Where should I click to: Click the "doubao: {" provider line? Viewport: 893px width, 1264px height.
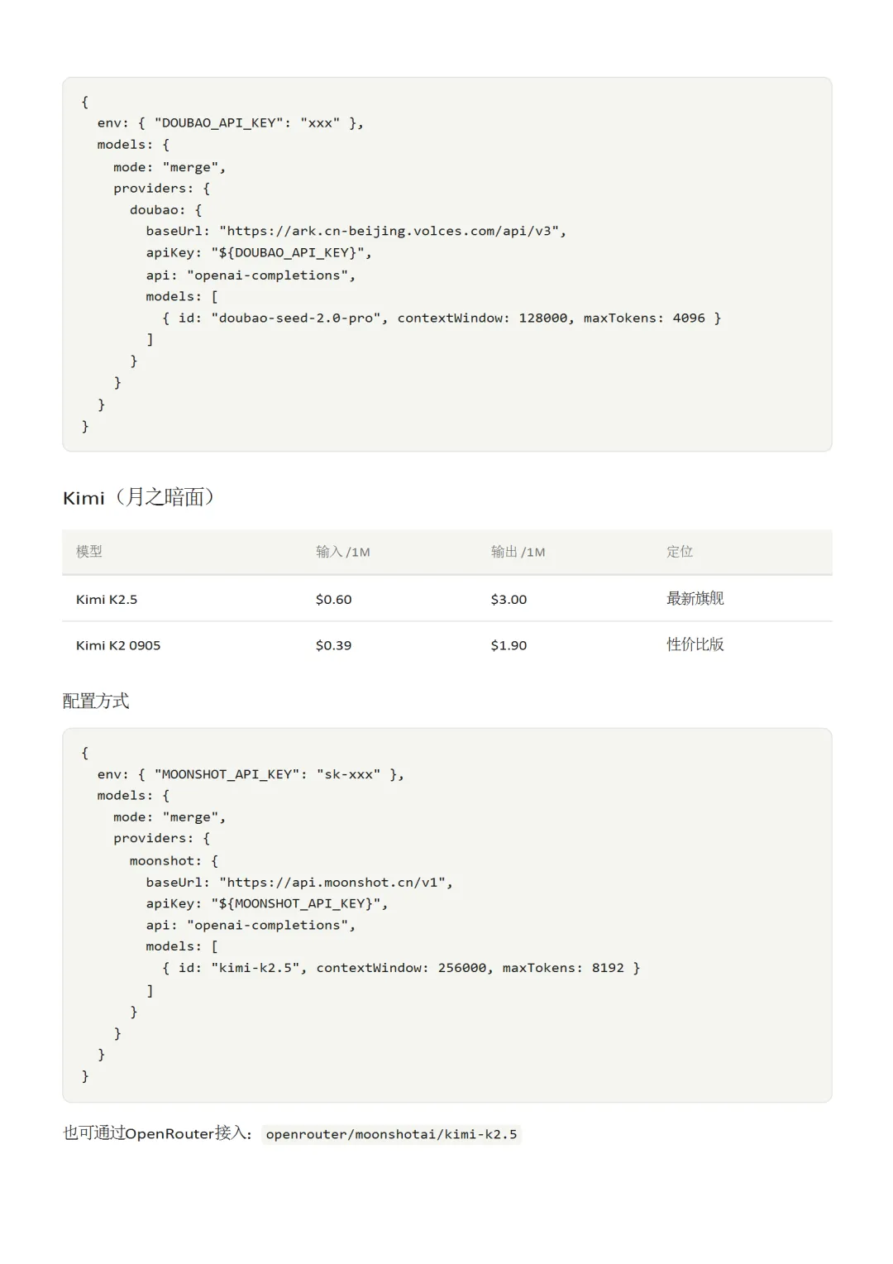coord(165,210)
